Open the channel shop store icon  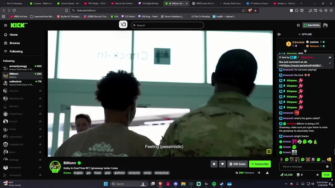tap(298, 175)
